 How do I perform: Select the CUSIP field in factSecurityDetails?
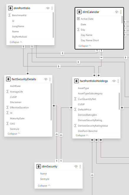click(x=13, y=97)
